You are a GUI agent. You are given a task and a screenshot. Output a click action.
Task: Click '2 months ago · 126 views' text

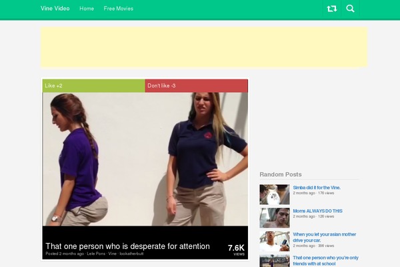[x=313, y=216]
